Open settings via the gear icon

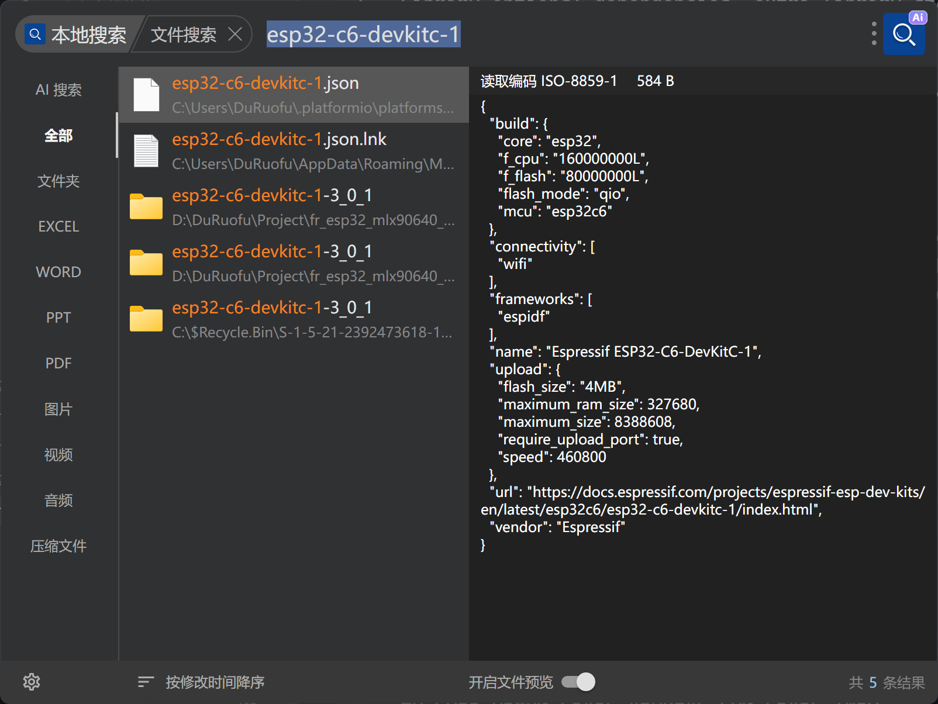tap(32, 682)
